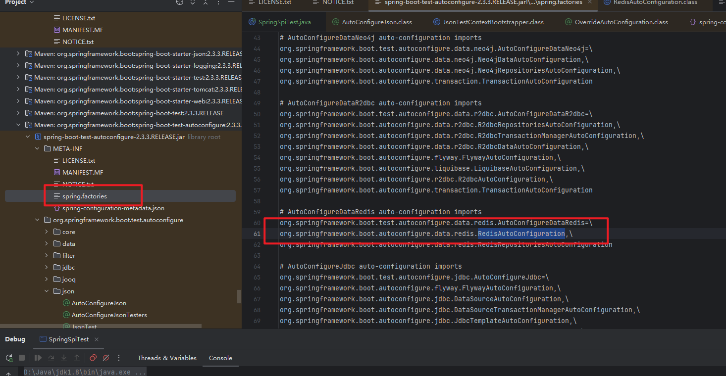This screenshot has height=376, width=726.
Task: Toggle Mute Breakpoints in debug toolbar
Action: [x=106, y=358]
